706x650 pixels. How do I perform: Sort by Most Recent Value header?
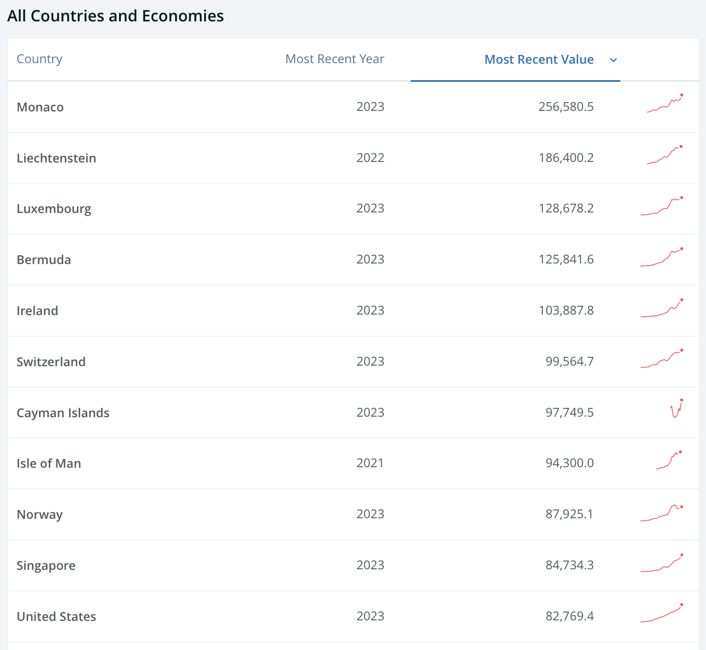pyautogui.click(x=539, y=59)
